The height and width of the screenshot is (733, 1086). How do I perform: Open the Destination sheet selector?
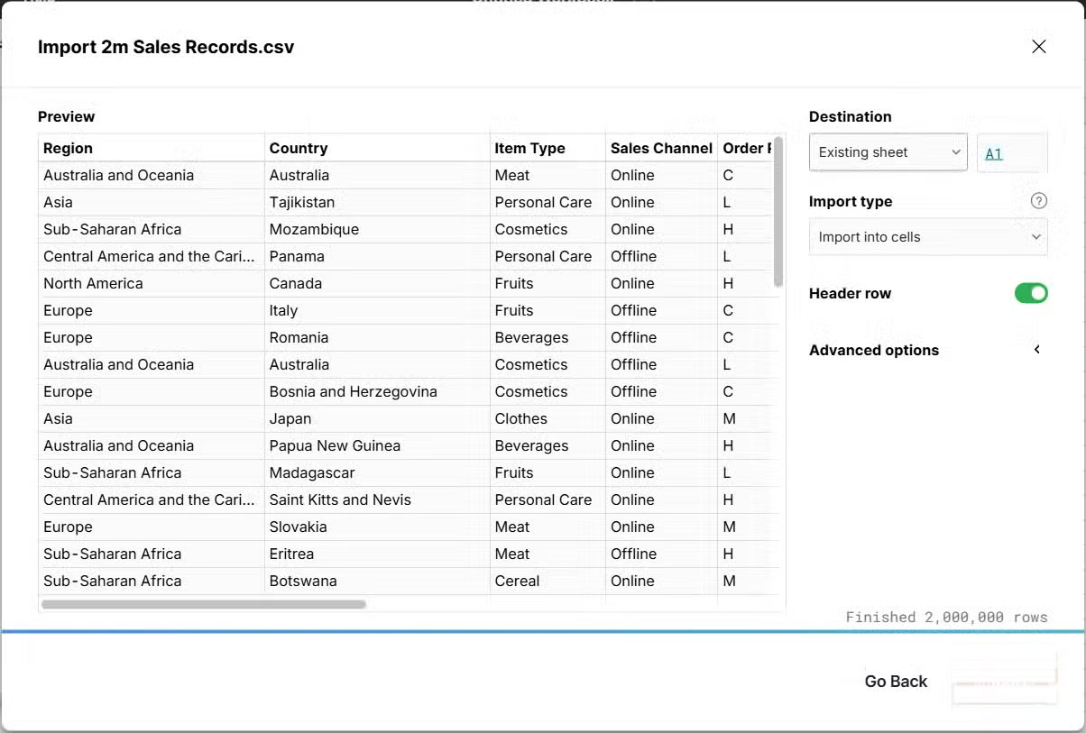pos(888,152)
